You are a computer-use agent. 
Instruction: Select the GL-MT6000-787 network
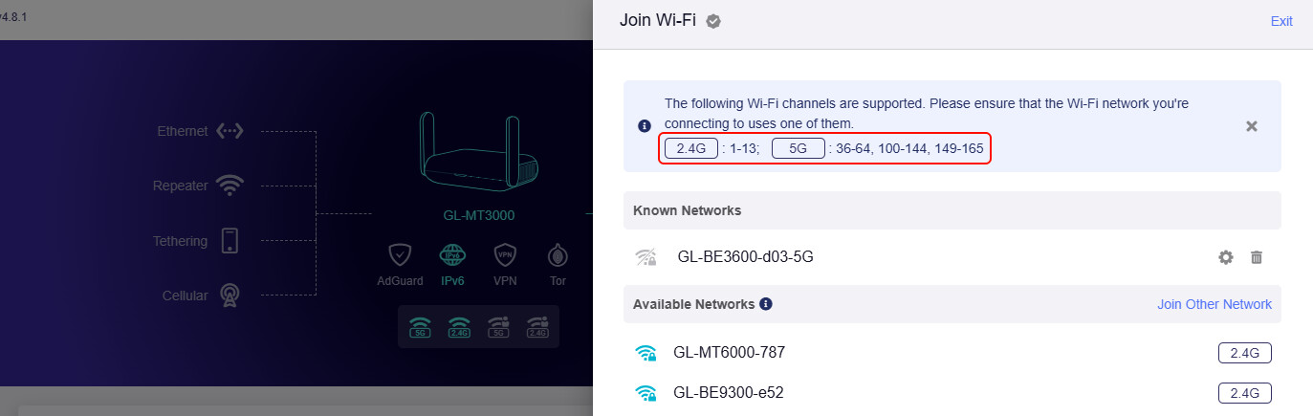729,353
